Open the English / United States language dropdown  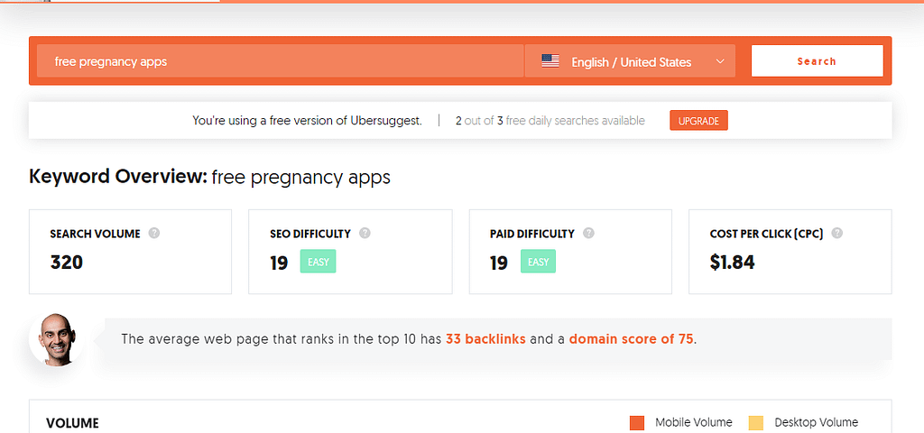tap(630, 60)
